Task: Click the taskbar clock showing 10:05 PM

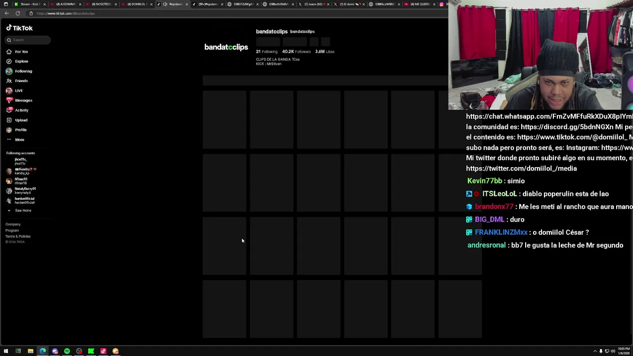Action: pyautogui.click(x=623, y=351)
